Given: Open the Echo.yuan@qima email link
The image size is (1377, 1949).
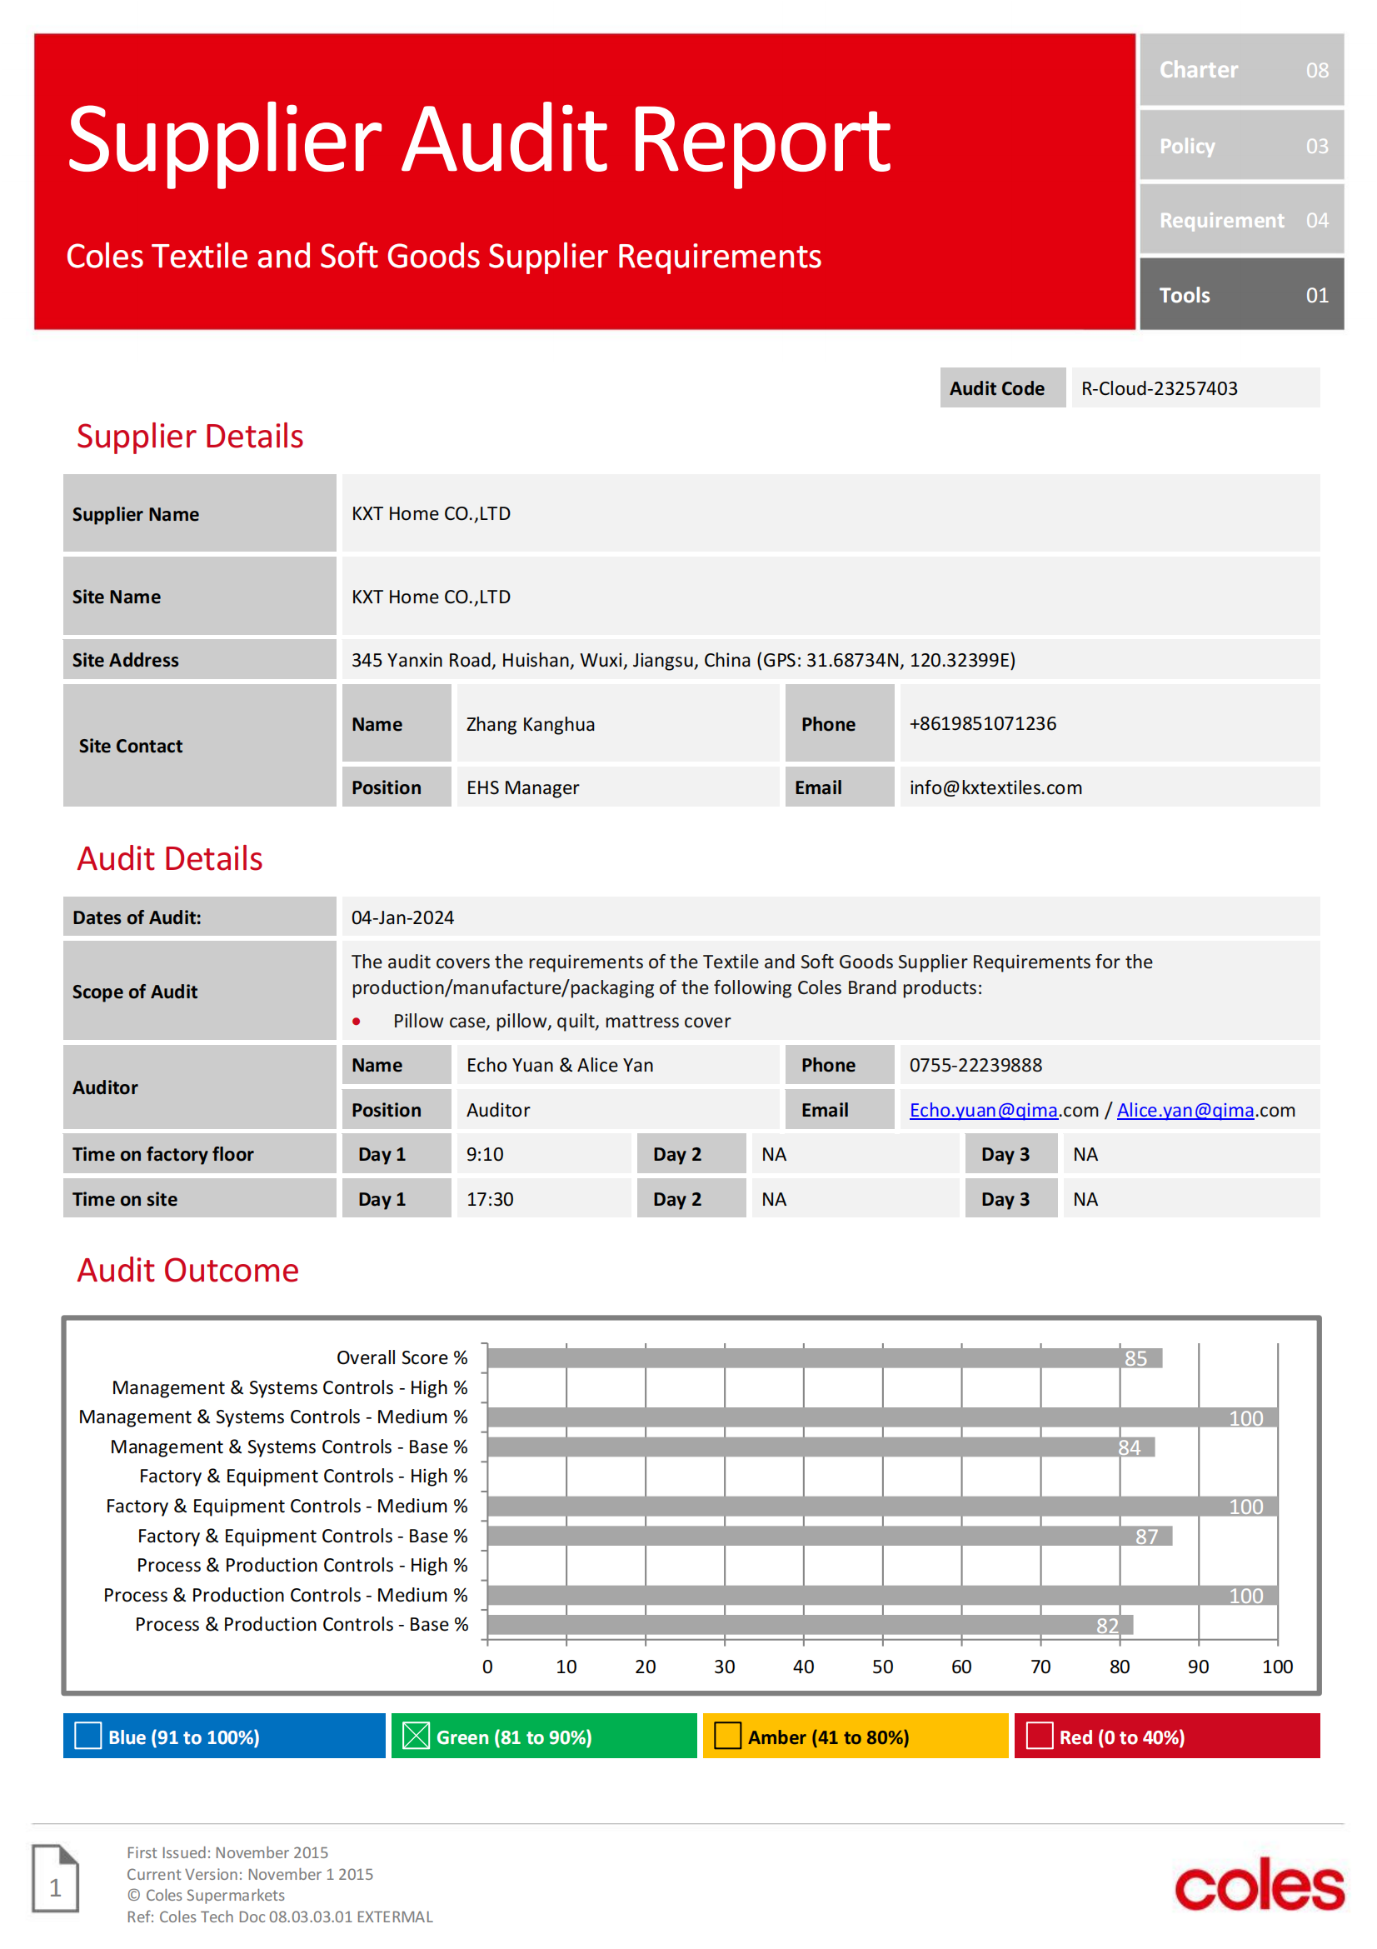Looking at the screenshot, I should (x=983, y=1110).
